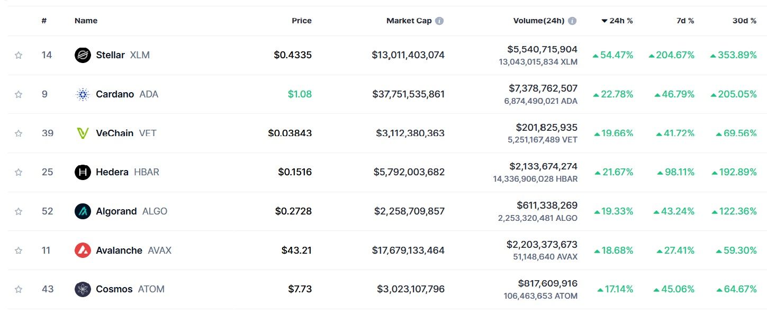Toggle the watchlist star for Cardano
The width and height of the screenshot is (767, 313).
[x=19, y=94]
